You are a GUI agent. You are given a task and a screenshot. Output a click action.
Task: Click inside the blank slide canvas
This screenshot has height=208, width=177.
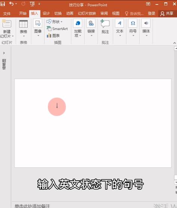pyautogui.click(x=93, y=123)
